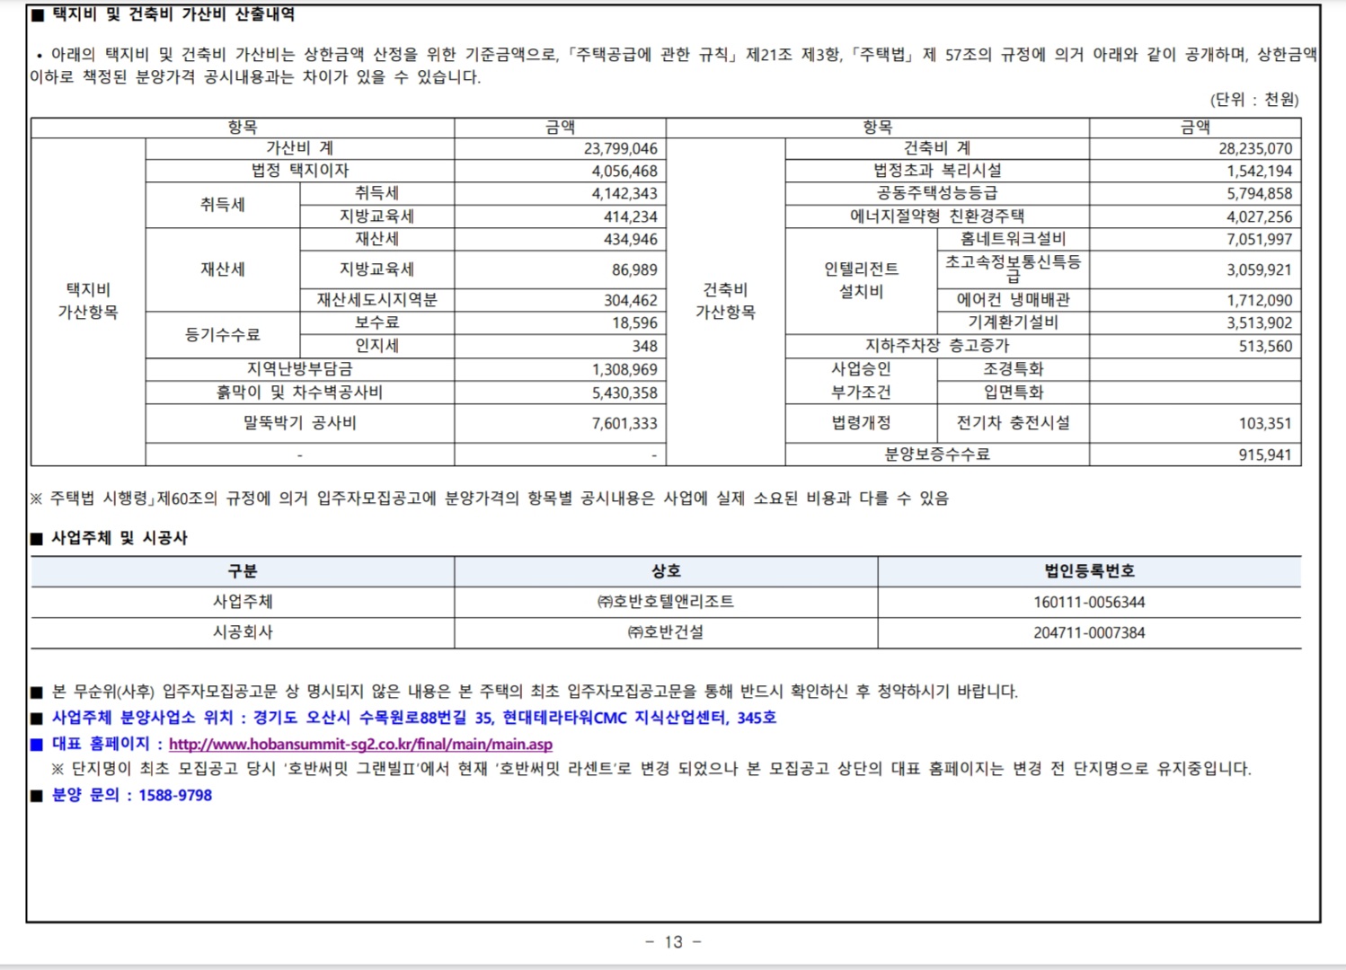
Task: Click the 법인등록번호 column header
Action: 1089,571
